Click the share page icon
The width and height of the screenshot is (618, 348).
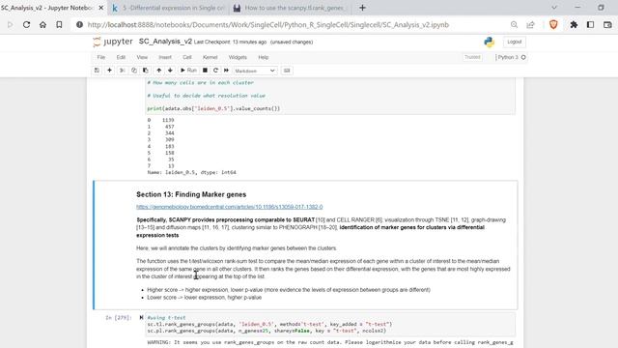(x=530, y=24)
